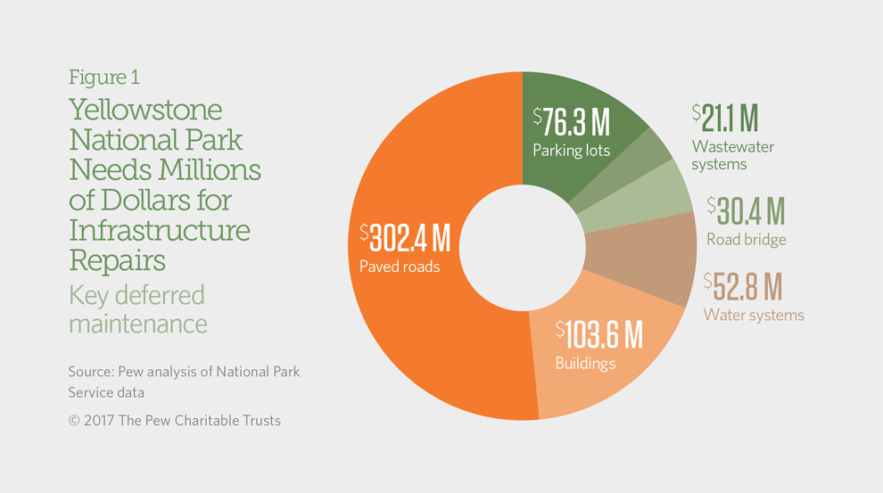Select the $30.4 M value label
The height and width of the screenshot is (493, 883).
[x=746, y=211]
